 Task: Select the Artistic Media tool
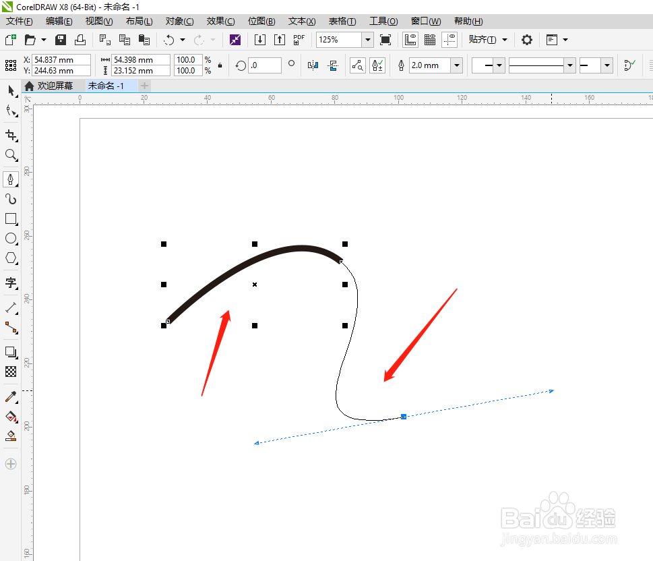11,199
